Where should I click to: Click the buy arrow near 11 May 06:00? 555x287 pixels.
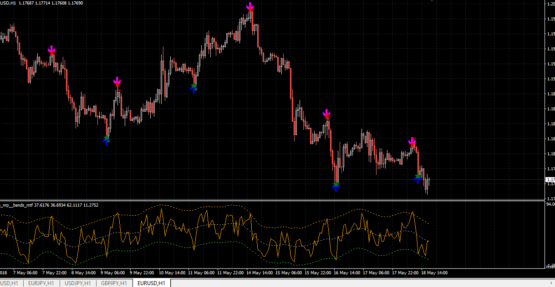point(193,89)
